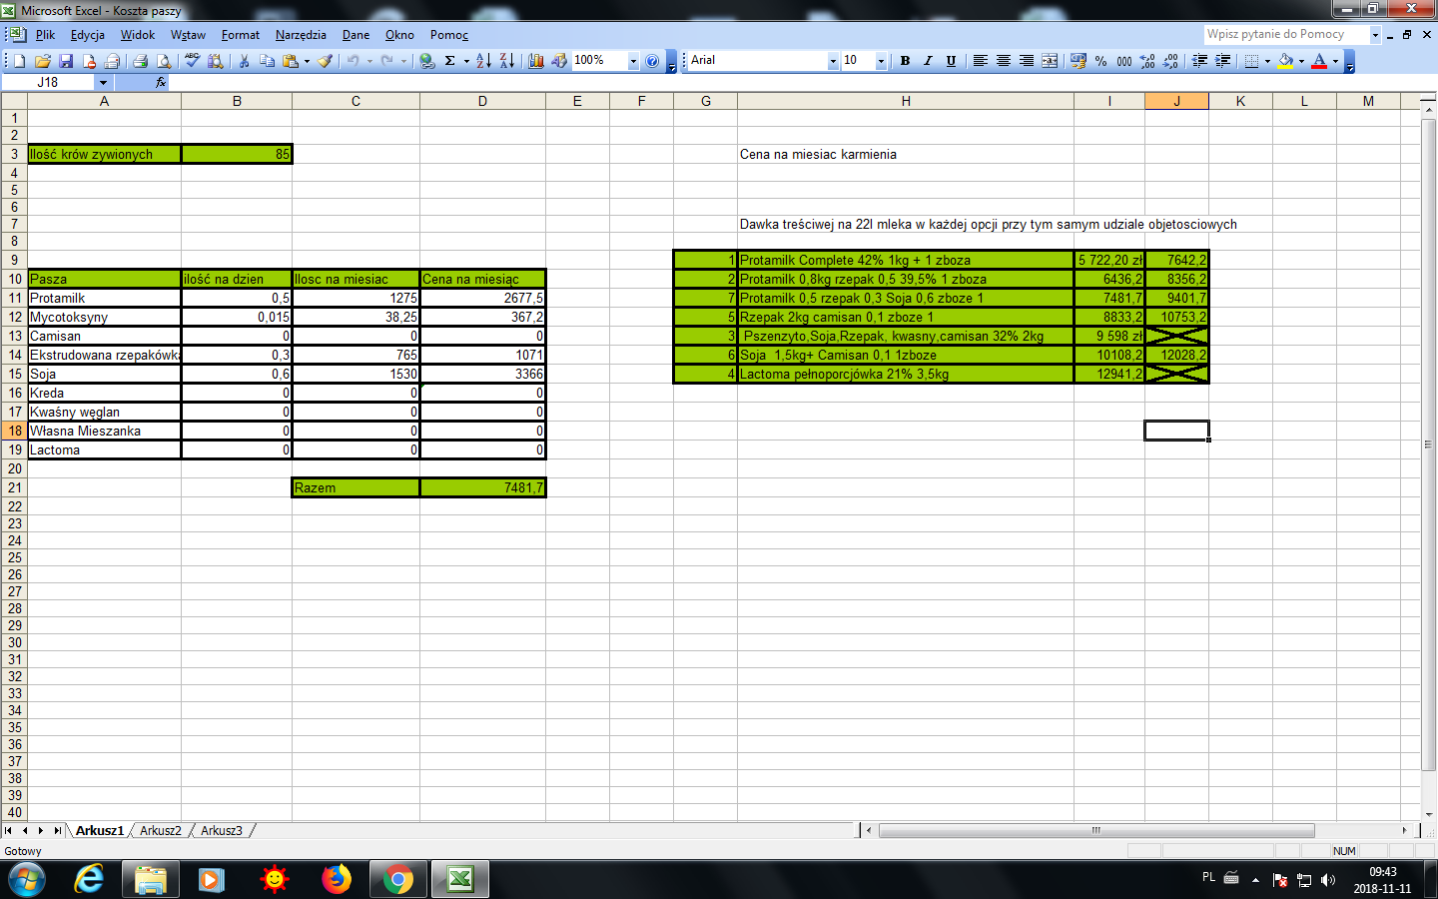Viewport: 1438px width, 899px height.
Task: Launch the Chart Wizard icon
Action: point(536,61)
